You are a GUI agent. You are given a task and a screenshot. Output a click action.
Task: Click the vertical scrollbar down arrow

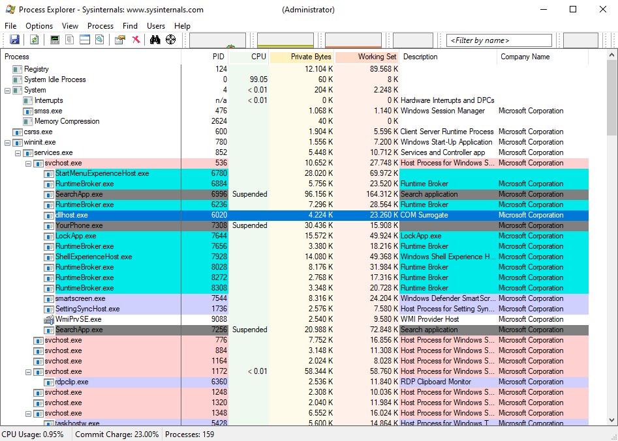click(x=612, y=421)
